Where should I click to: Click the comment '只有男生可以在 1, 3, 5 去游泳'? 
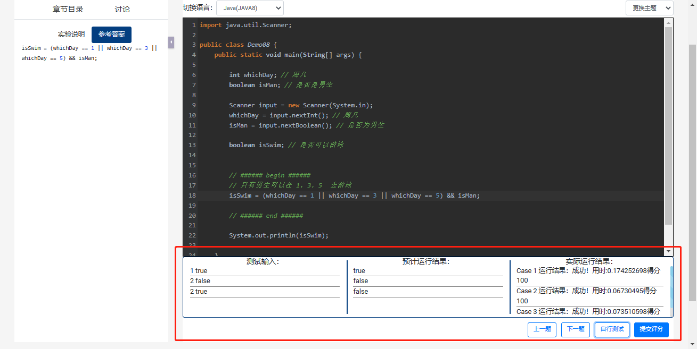click(x=290, y=185)
